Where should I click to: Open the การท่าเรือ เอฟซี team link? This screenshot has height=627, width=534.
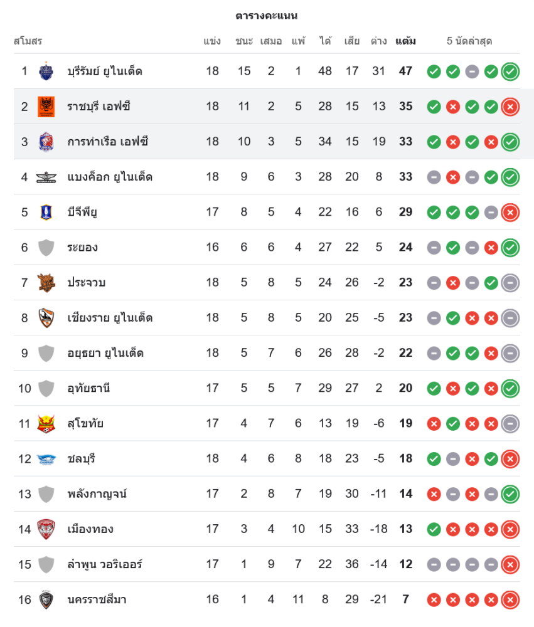(108, 142)
